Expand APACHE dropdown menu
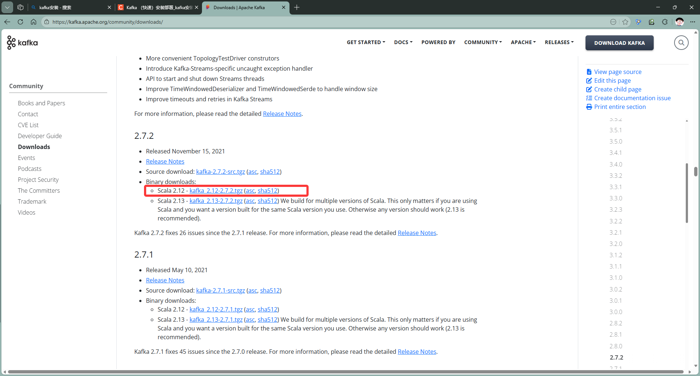Screen dimensions: 700x376 (523, 42)
